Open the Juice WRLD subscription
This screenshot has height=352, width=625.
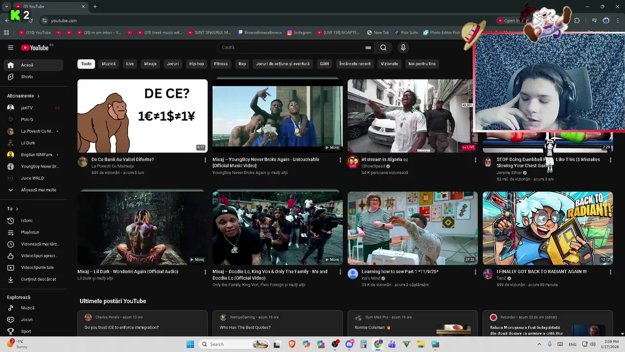click(33, 178)
